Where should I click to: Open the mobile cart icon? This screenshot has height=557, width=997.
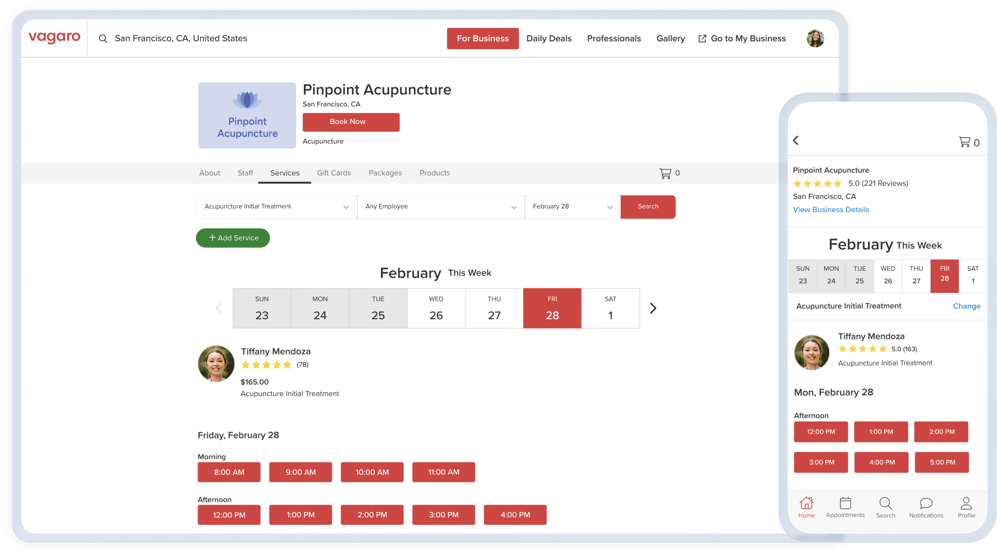pos(964,142)
